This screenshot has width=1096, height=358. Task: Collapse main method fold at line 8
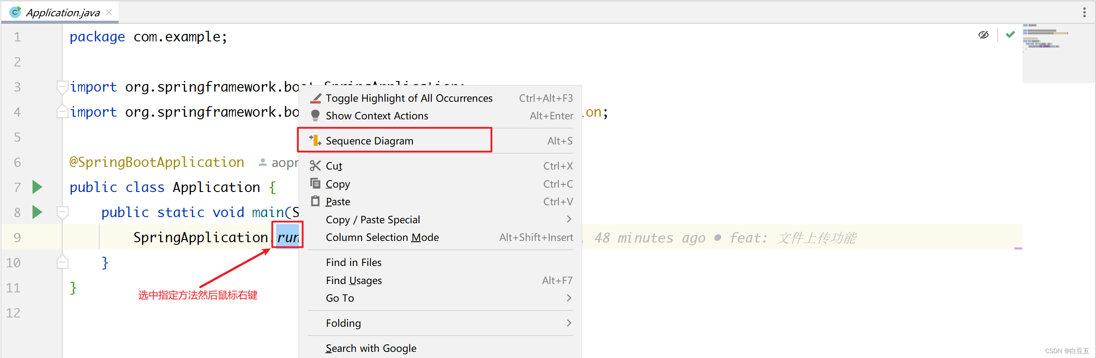pyautogui.click(x=63, y=213)
